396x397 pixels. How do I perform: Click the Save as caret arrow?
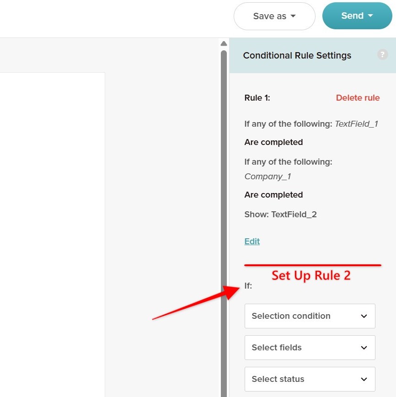coord(293,16)
